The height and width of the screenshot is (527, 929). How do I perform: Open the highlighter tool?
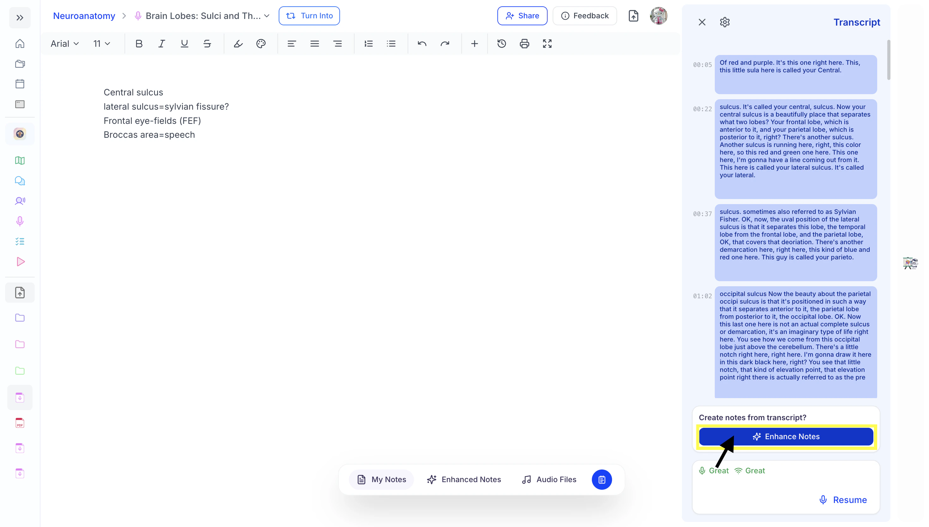coord(238,44)
